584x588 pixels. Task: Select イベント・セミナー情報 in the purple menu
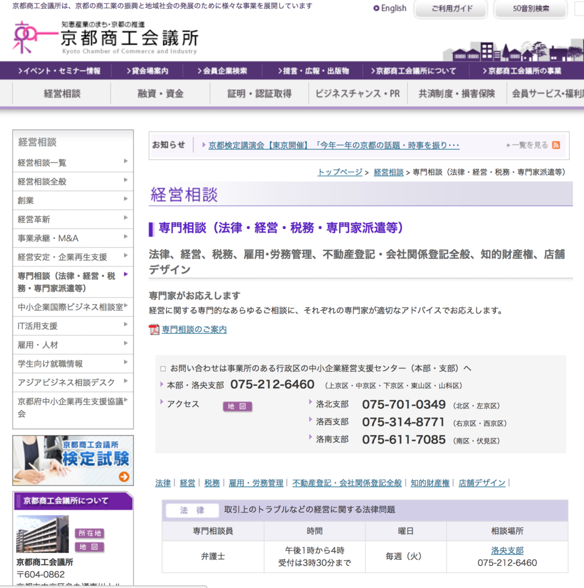coord(59,71)
